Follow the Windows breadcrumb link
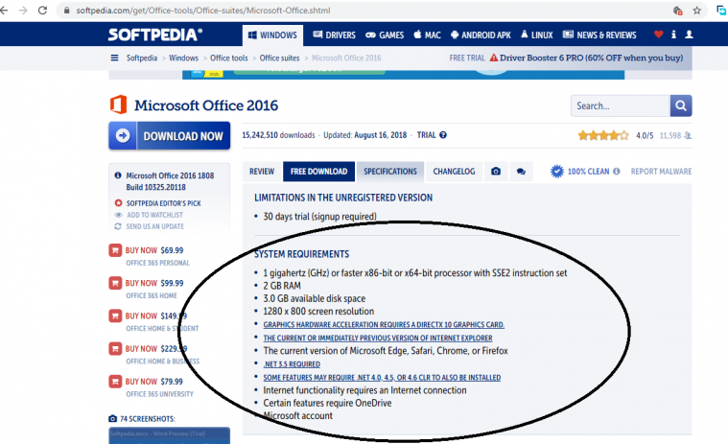 (183, 58)
